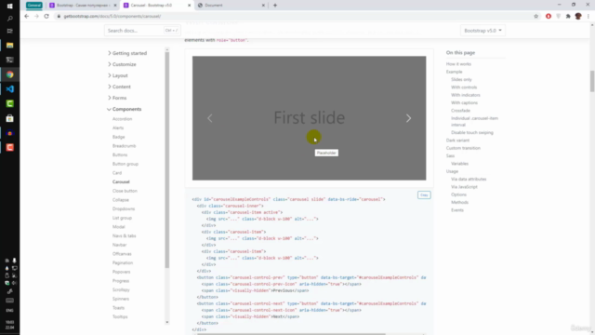The height and width of the screenshot is (335, 595).
Task: Copy the carousel code snippet
Action: [424, 194]
